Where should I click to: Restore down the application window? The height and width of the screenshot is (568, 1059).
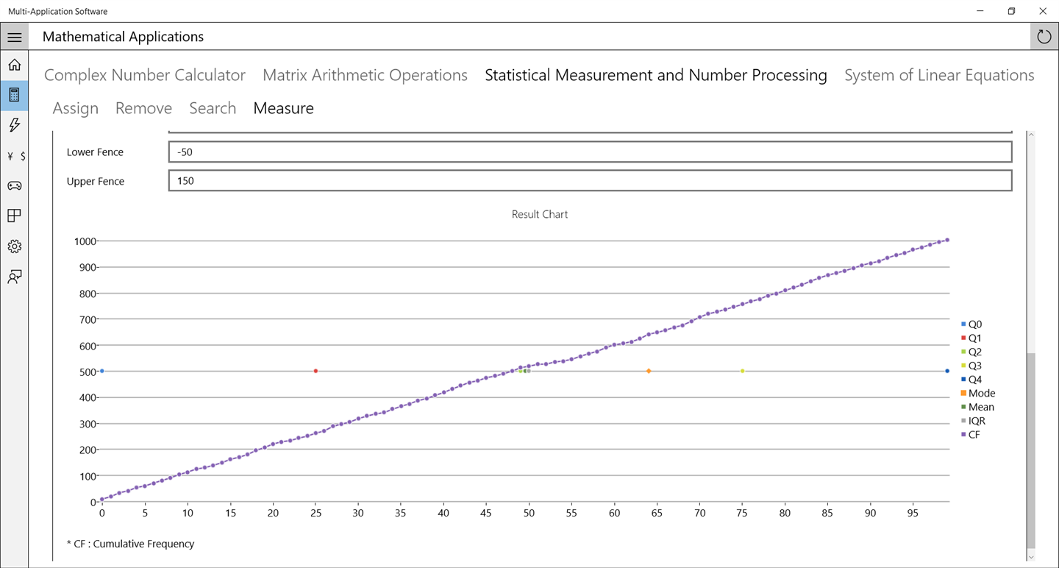coord(1011,11)
